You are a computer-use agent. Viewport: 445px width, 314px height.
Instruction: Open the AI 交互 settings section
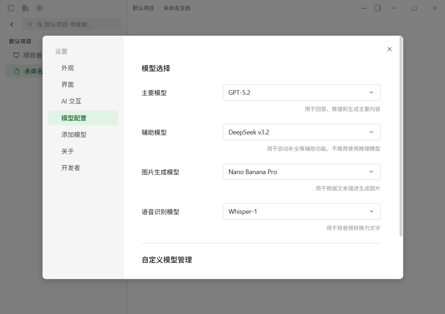tap(71, 101)
